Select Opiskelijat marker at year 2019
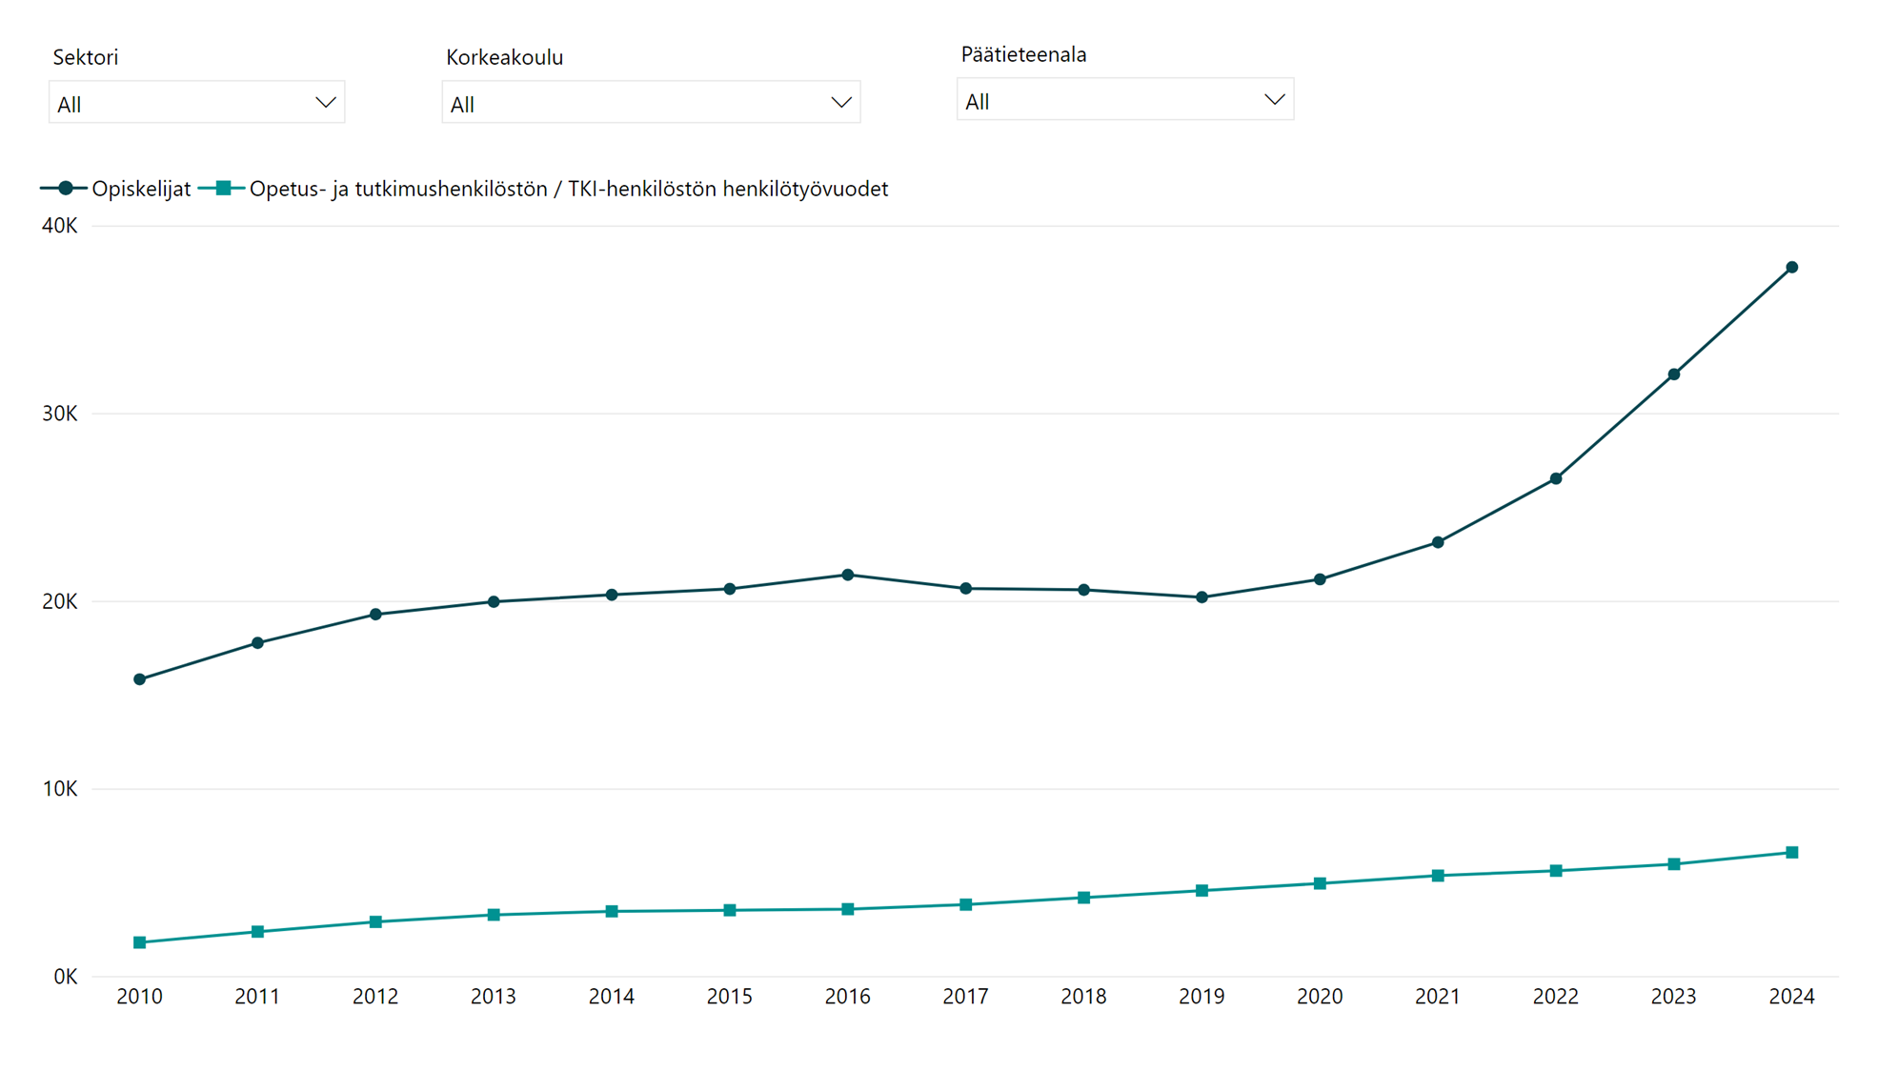The image size is (1878, 1072). [x=1202, y=597]
